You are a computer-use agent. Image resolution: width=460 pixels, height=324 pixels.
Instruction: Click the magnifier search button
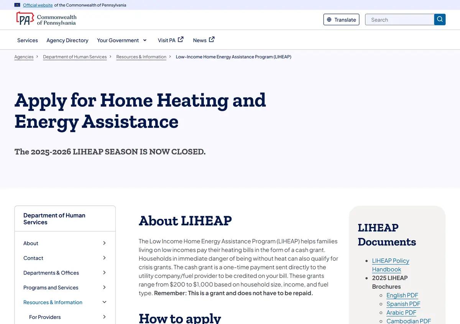(440, 19)
